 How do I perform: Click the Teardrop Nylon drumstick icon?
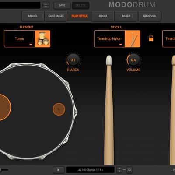pos(133,39)
